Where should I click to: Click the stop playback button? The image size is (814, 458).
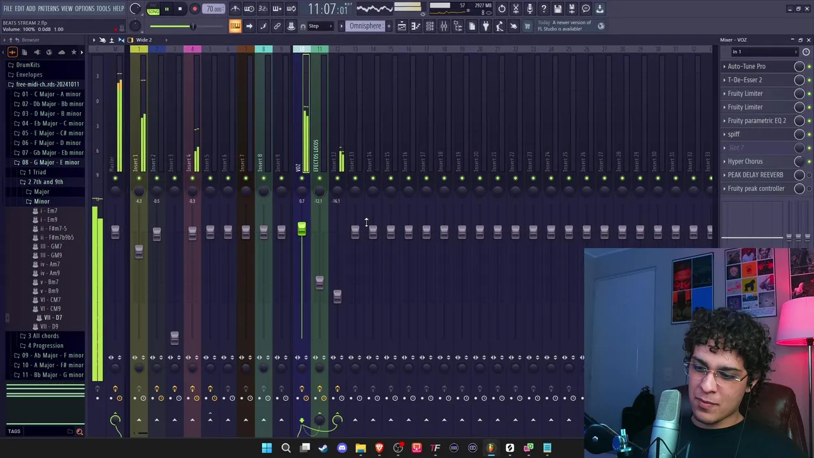[180, 9]
